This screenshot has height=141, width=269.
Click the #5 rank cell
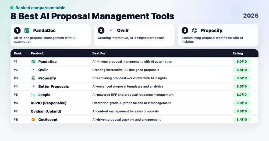pyautogui.click(x=16, y=95)
